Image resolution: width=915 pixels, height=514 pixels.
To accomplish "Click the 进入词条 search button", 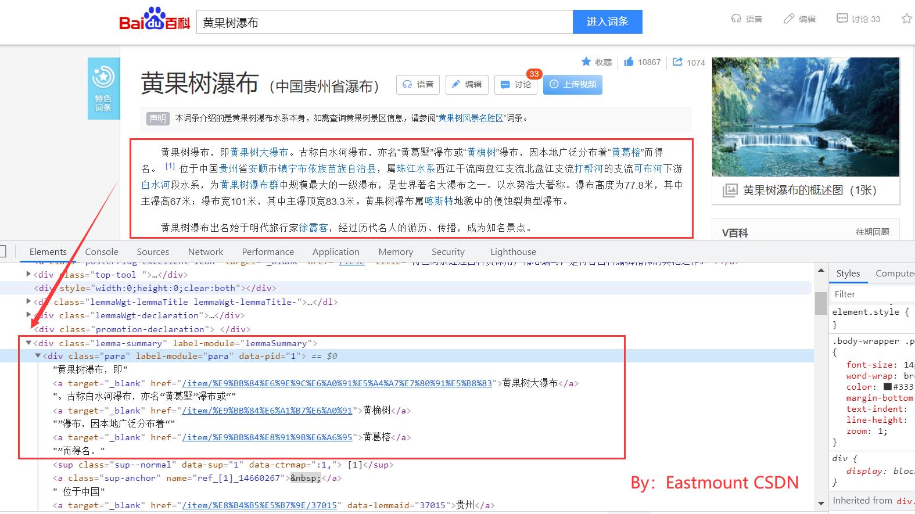I will point(607,21).
